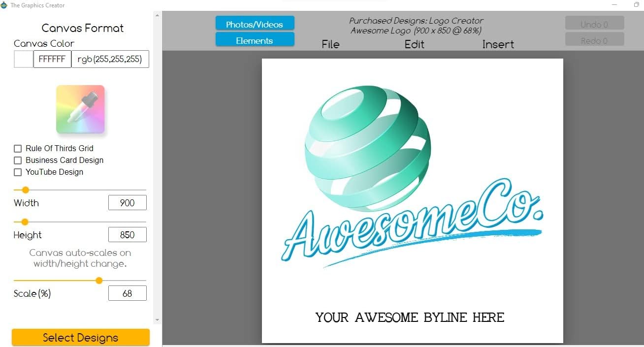This screenshot has width=644, height=347.
Task: Click the Width slider handle
Action: click(x=26, y=190)
